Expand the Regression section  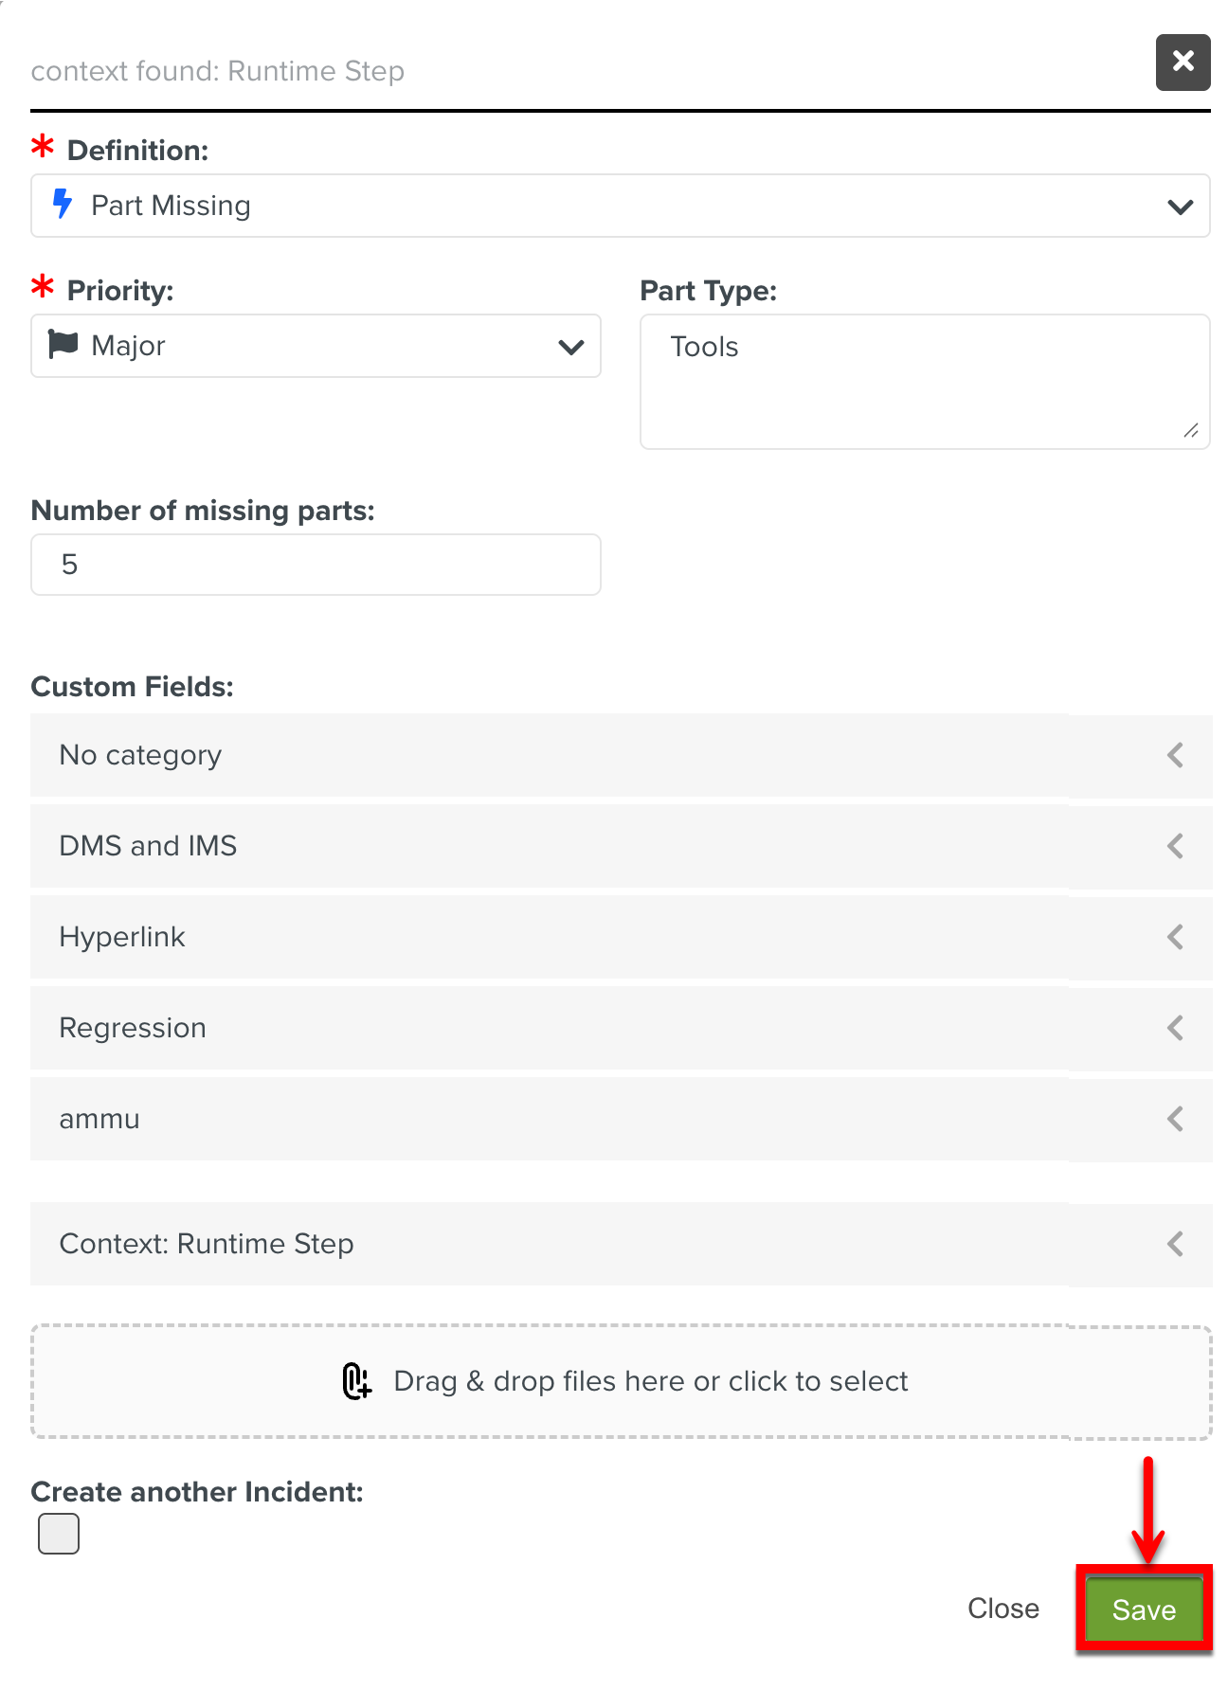click(621, 1028)
